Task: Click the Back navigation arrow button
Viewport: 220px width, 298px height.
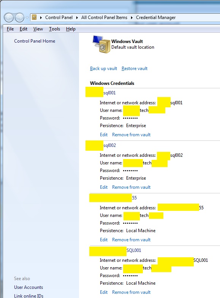Action: pyautogui.click(x=9, y=18)
